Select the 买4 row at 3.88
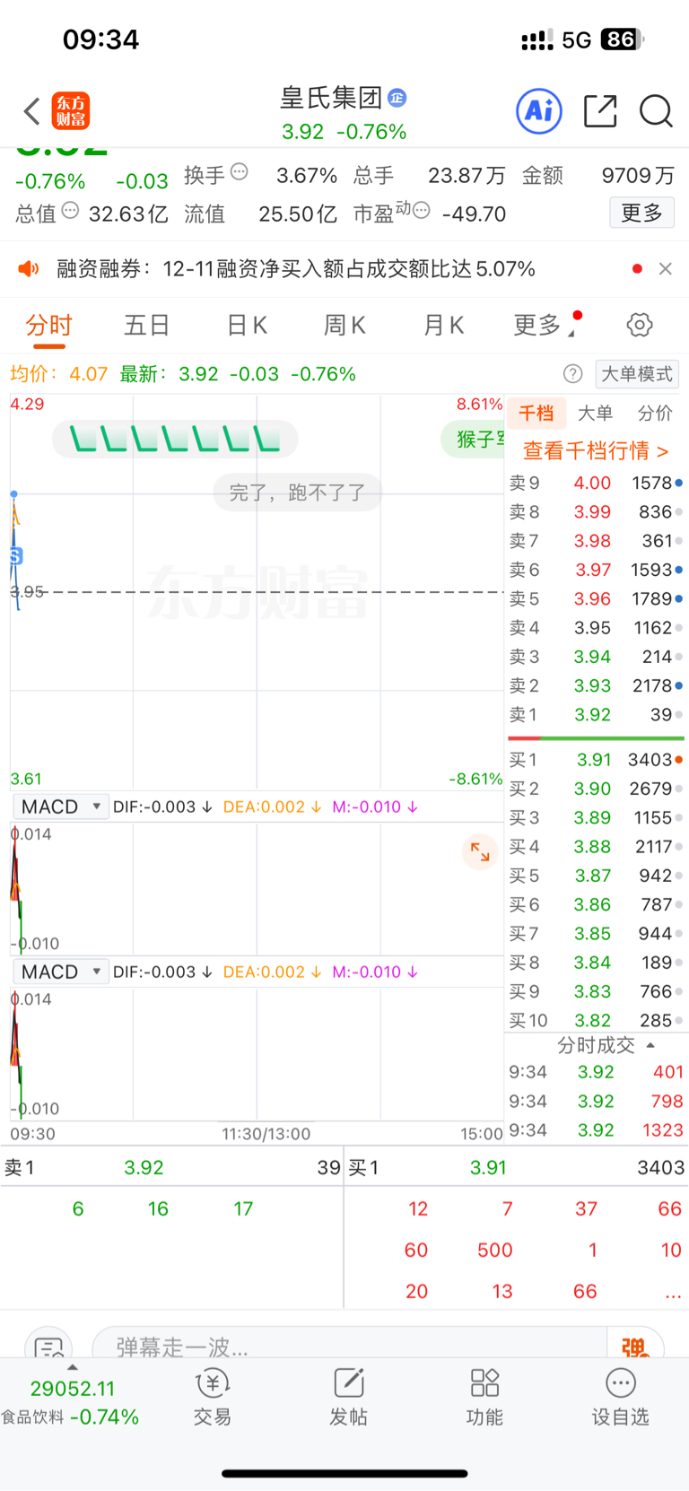Image resolution: width=689 pixels, height=1491 pixels. pos(596,846)
